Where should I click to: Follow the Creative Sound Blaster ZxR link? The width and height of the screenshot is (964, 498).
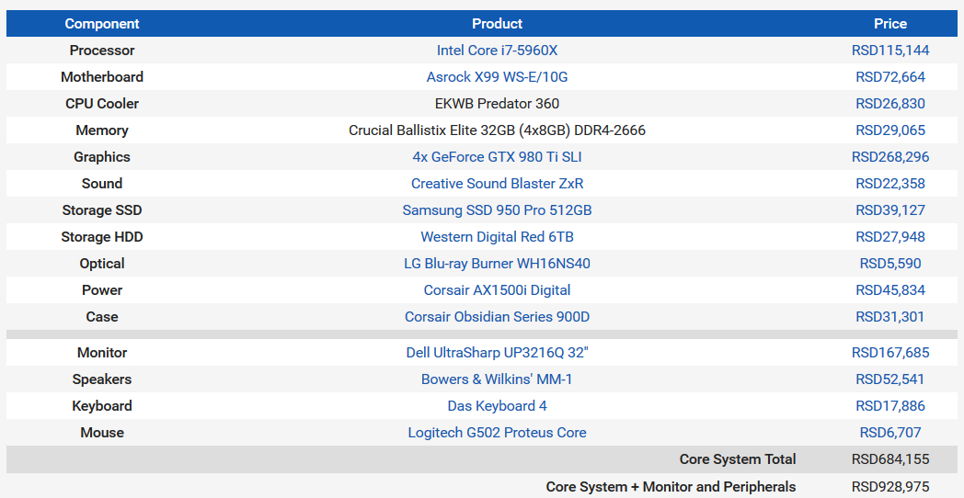coord(497,184)
